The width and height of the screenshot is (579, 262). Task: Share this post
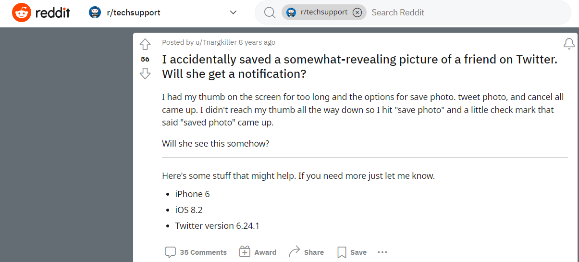(306, 252)
